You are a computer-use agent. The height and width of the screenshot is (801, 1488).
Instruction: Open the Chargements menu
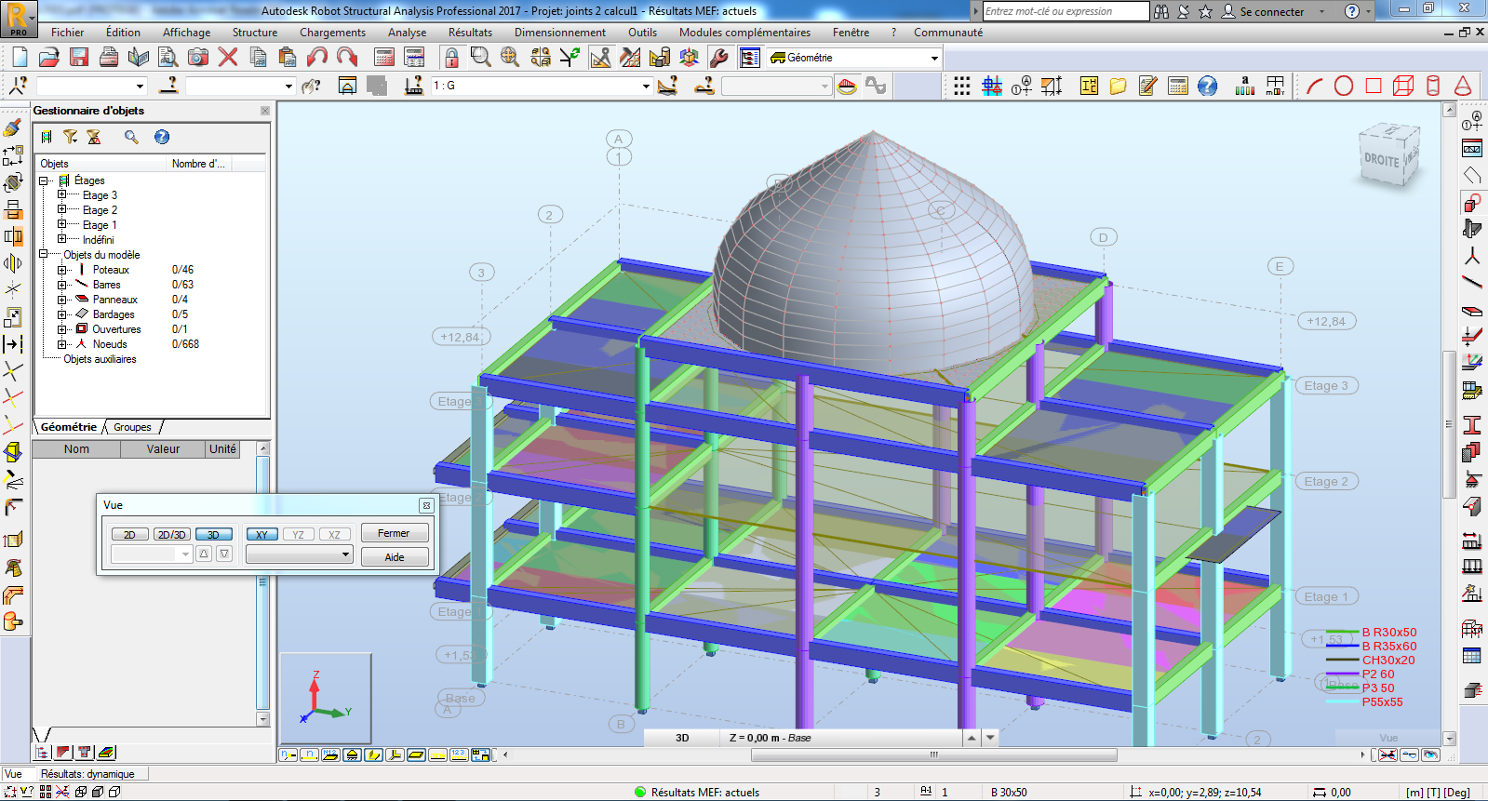pos(332,33)
